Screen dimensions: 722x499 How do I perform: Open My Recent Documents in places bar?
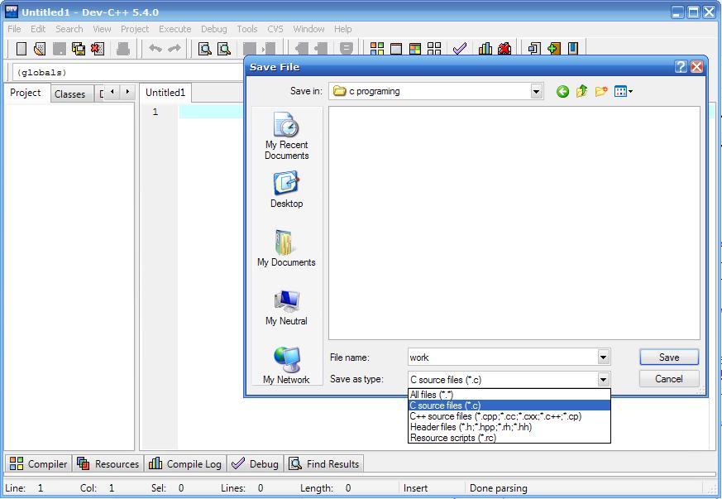coord(286,136)
